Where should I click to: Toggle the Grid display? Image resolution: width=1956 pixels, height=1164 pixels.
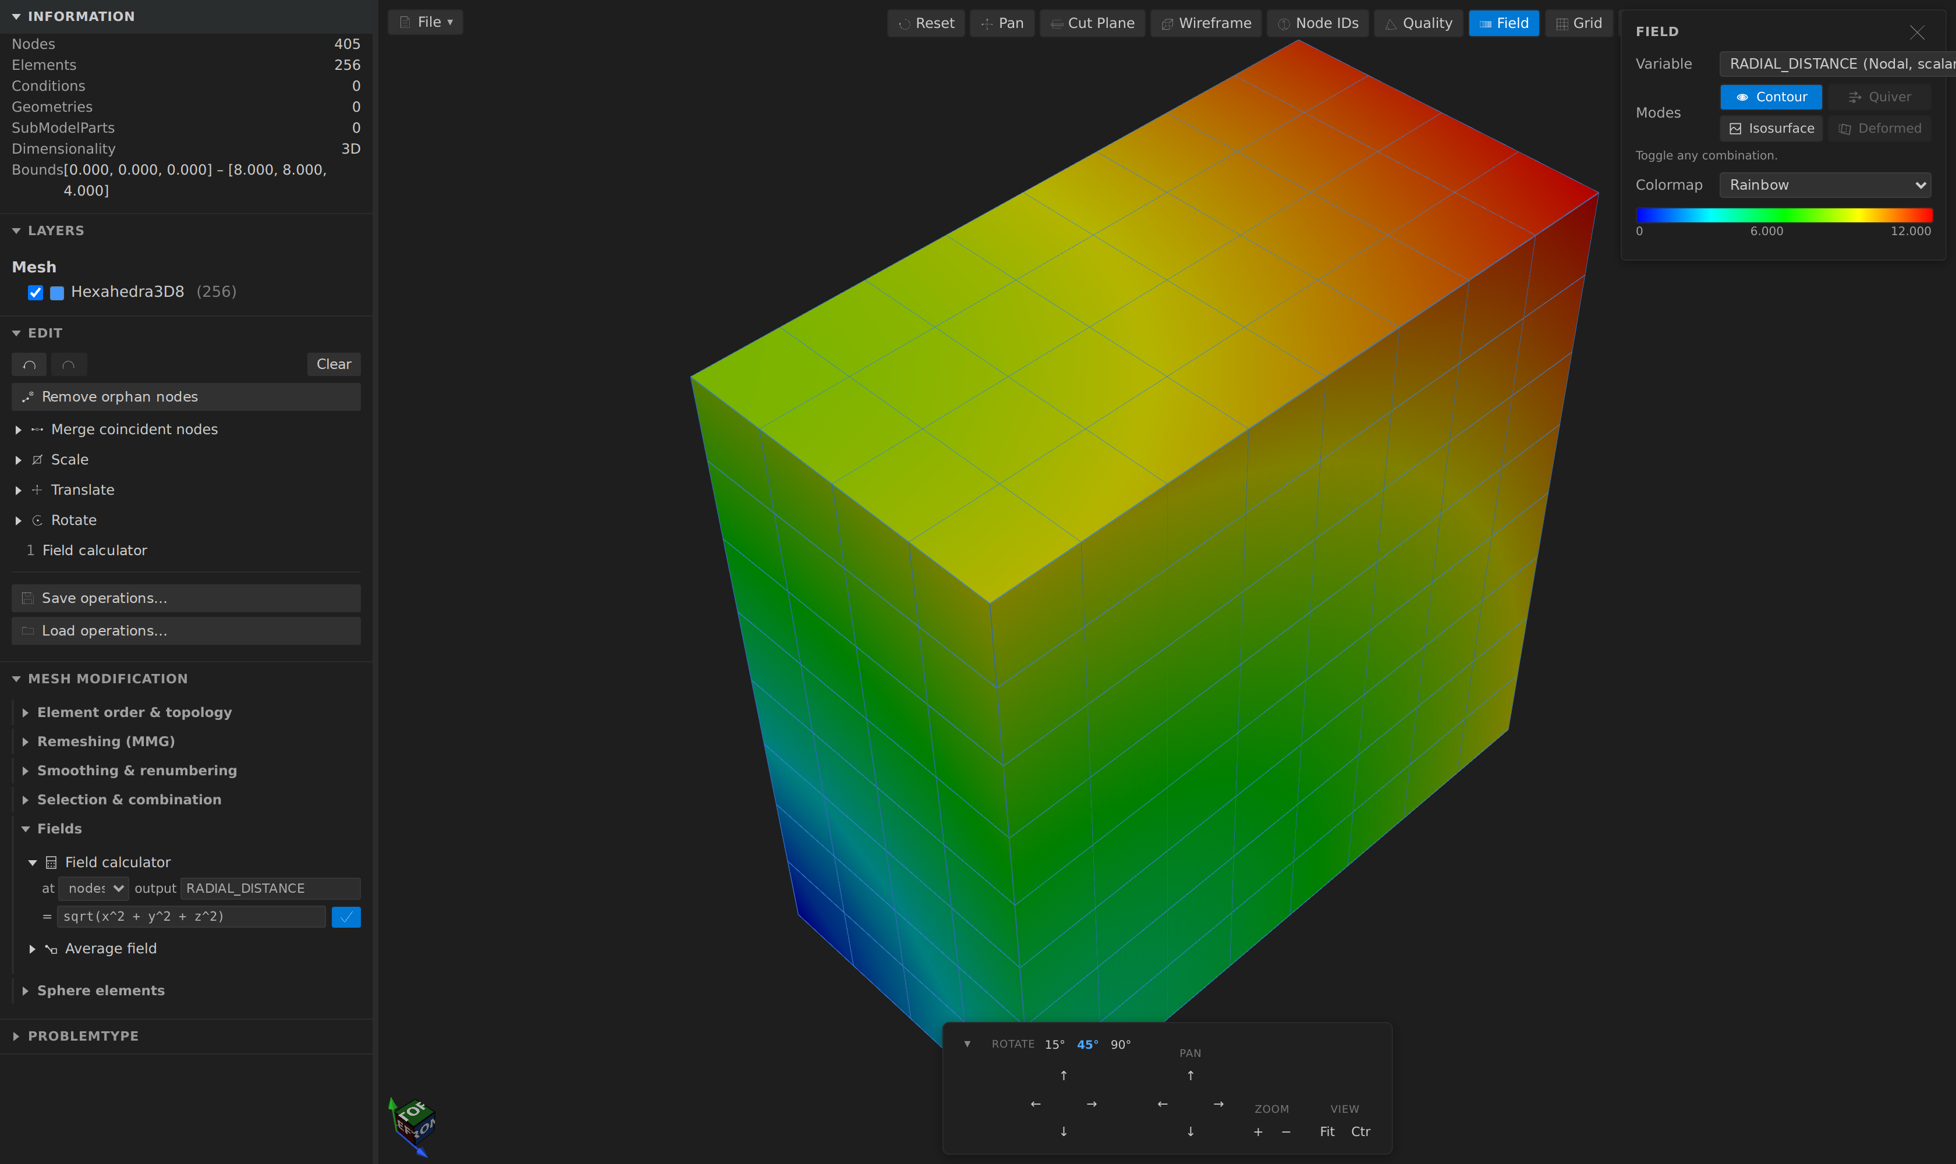[1579, 23]
